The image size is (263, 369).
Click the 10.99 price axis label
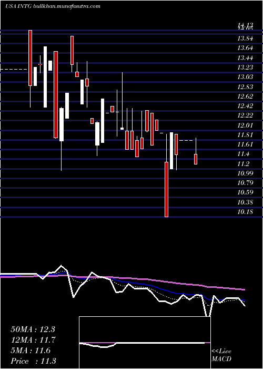(245, 173)
